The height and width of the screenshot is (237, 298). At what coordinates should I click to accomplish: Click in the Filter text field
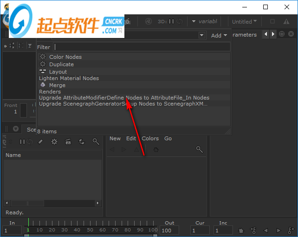tap(142, 47)
